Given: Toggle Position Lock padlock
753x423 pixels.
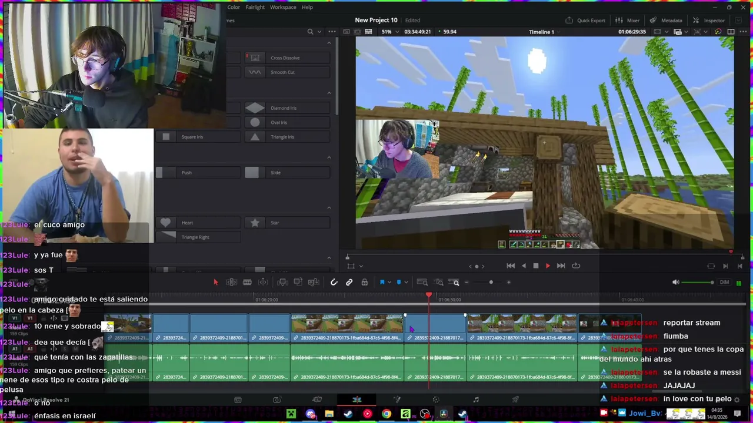Looking at the screenshot, I should (365, 283).
